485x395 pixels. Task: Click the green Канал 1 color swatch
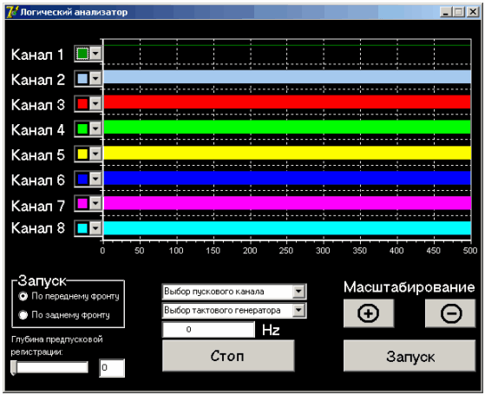(82, 54)
